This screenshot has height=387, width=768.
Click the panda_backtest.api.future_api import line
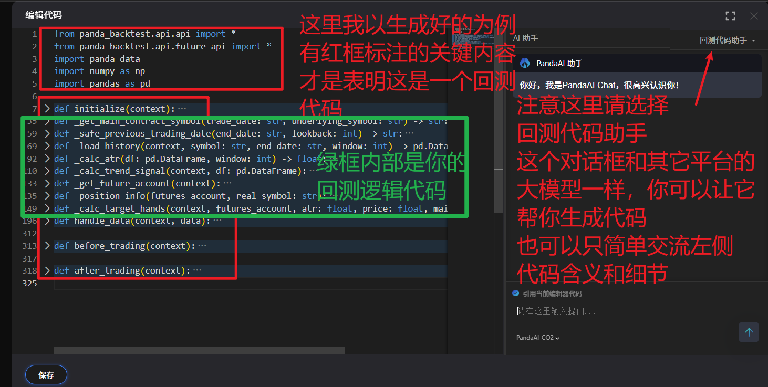(x=163, y=46)
